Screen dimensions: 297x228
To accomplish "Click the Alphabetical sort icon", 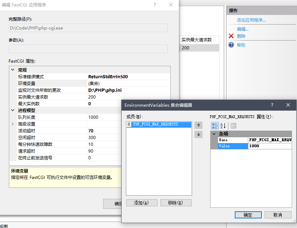I will click(223, 126).
